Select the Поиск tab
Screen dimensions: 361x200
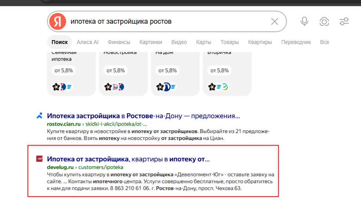(60, 42)
